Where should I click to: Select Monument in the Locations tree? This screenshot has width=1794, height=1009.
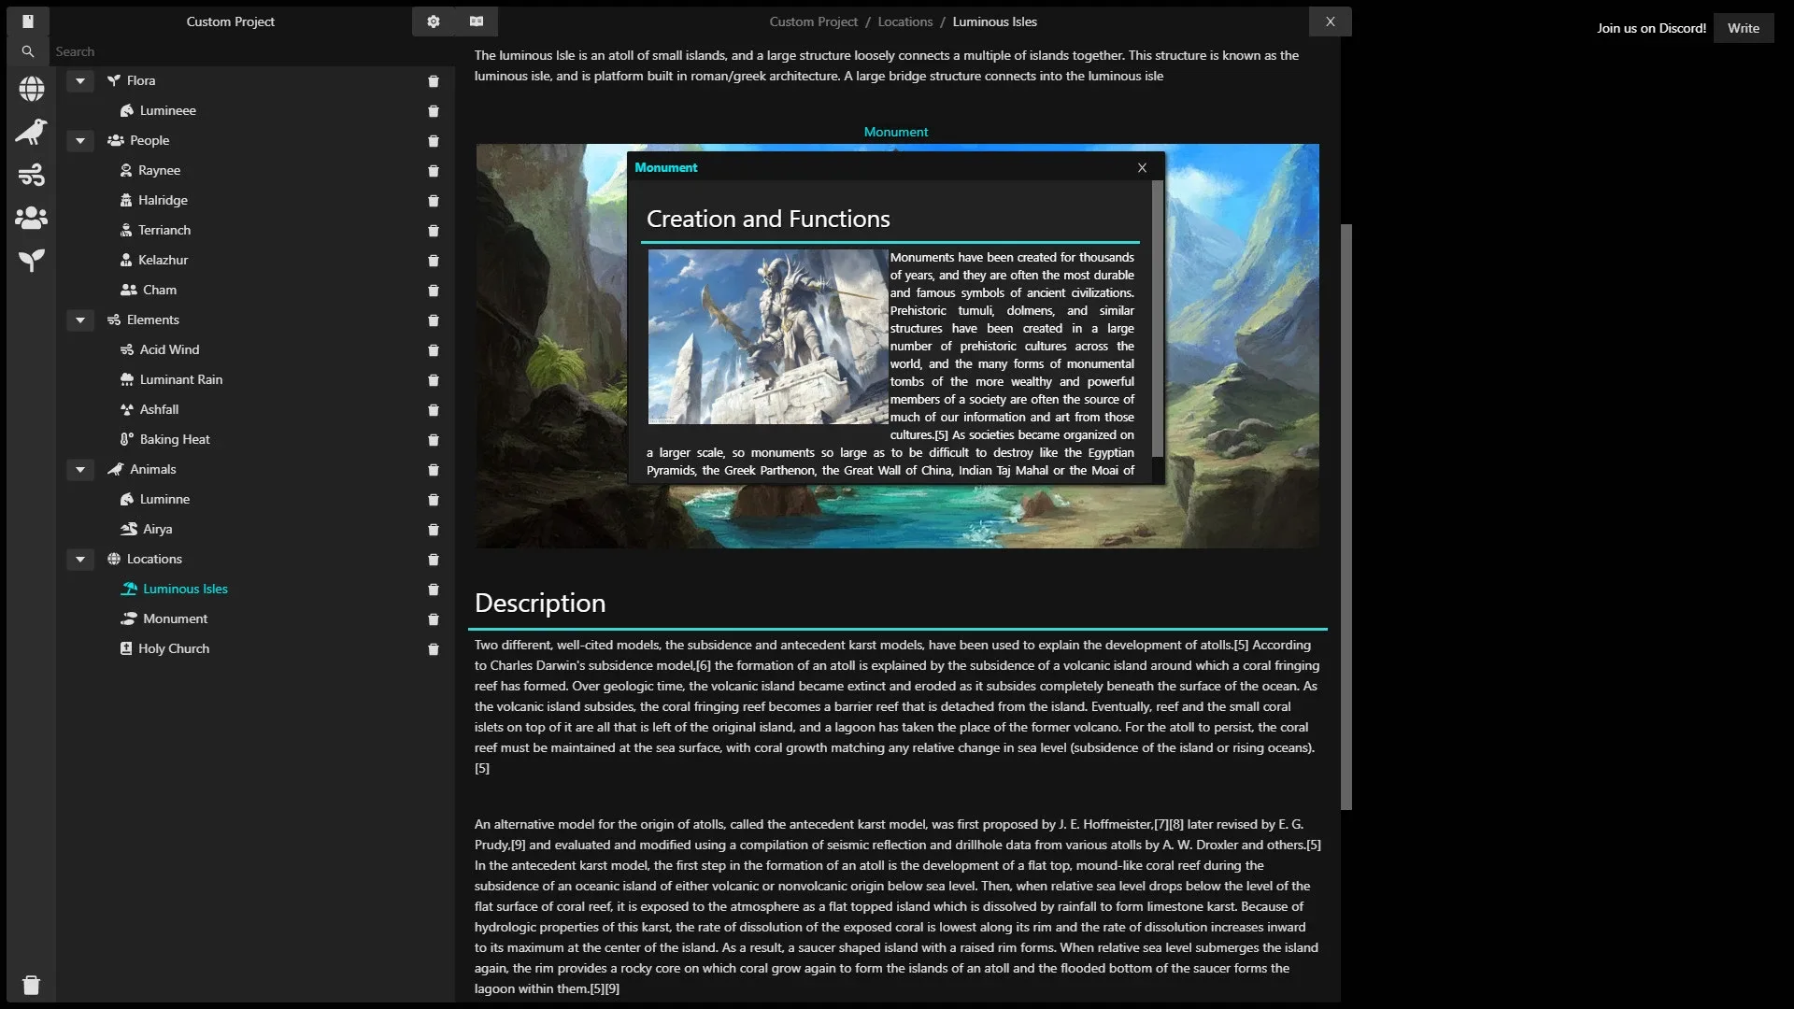(x=175, y=618)
